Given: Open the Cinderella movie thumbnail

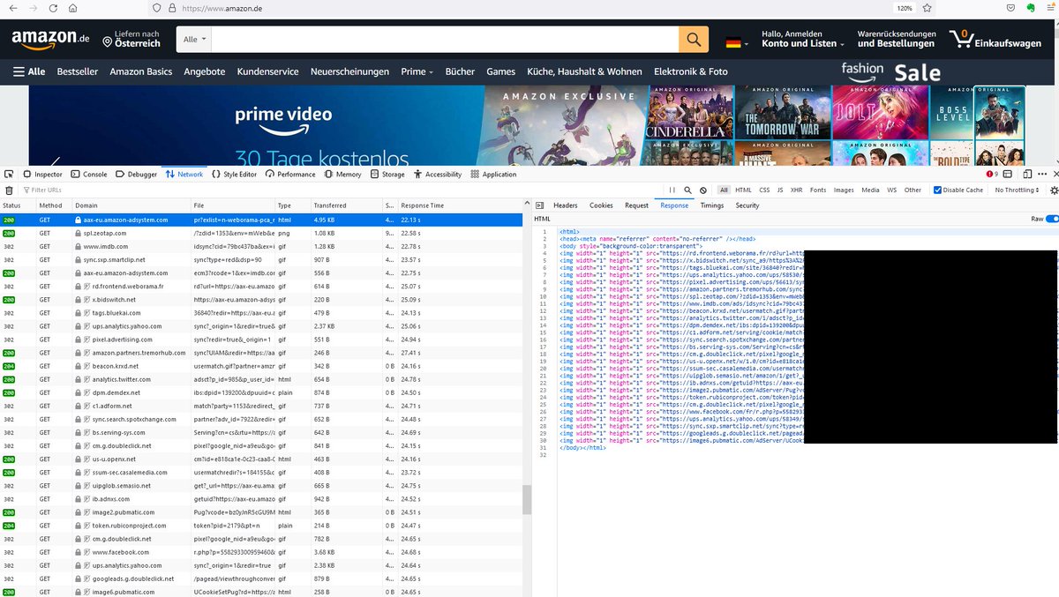Looking at the screenshot, I should pos(688,115).
